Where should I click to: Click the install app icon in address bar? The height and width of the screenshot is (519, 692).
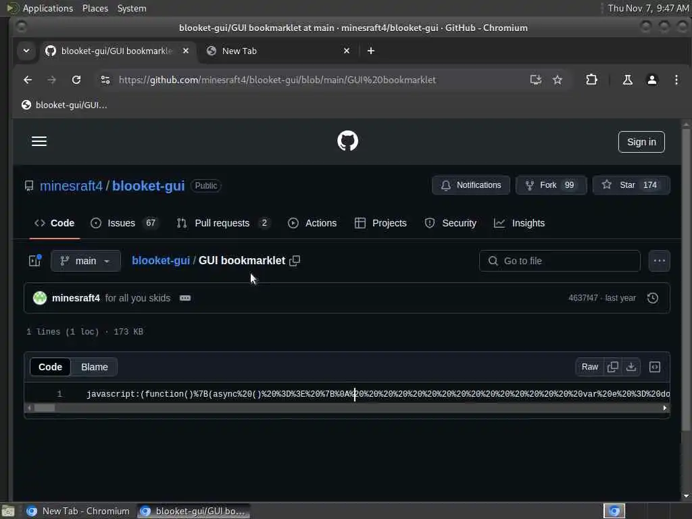pos(535,80)
